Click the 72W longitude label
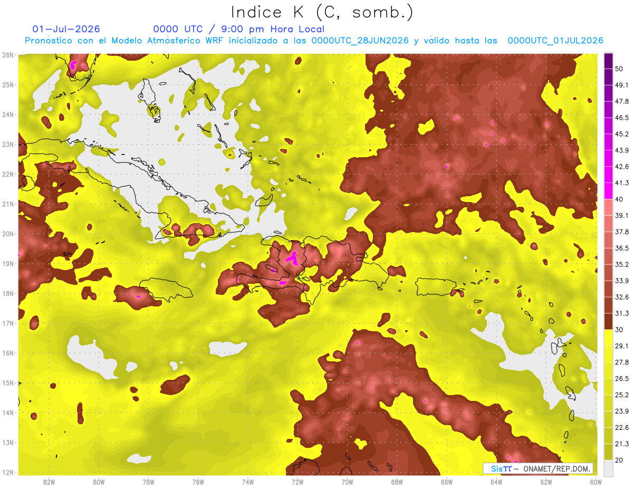633x489 pixels. [298, 482]
